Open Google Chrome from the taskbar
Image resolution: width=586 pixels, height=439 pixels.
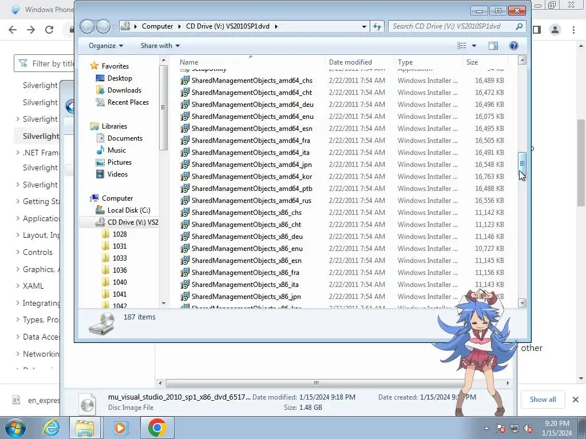[x=157, y=428]
